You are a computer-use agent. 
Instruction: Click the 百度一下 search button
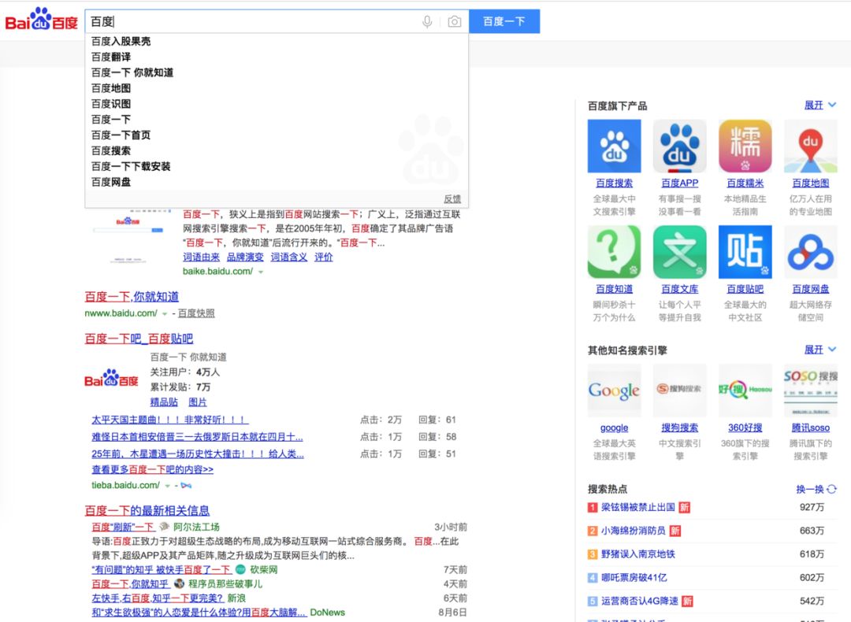pos(504,22)
